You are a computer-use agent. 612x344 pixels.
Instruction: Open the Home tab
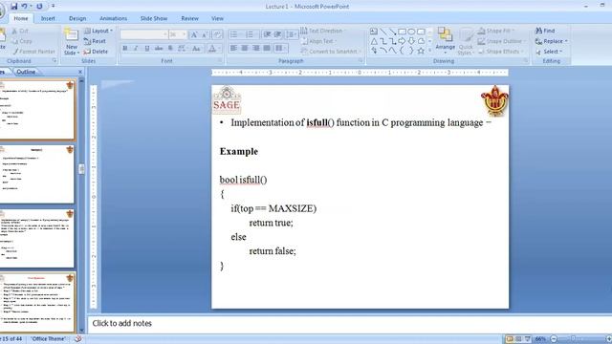21,18
